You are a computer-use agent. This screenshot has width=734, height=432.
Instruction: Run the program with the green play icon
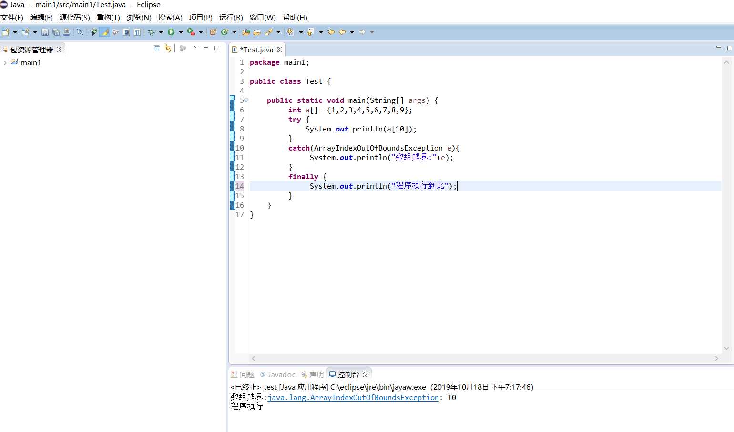click(x=171, y=32)
